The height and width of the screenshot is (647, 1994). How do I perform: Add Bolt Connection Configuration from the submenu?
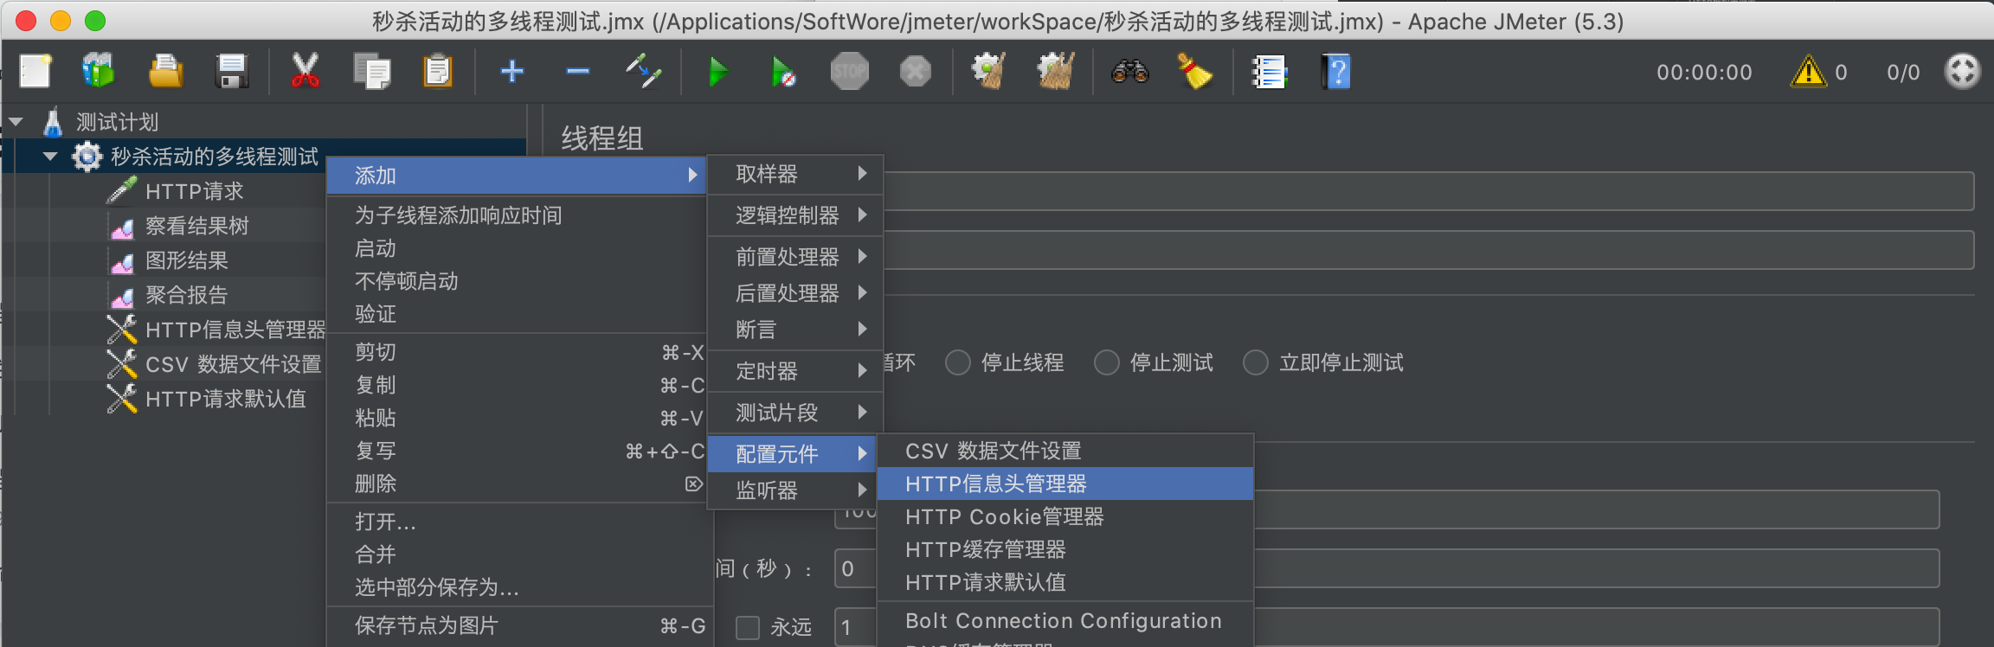(x=1065, y=620)
